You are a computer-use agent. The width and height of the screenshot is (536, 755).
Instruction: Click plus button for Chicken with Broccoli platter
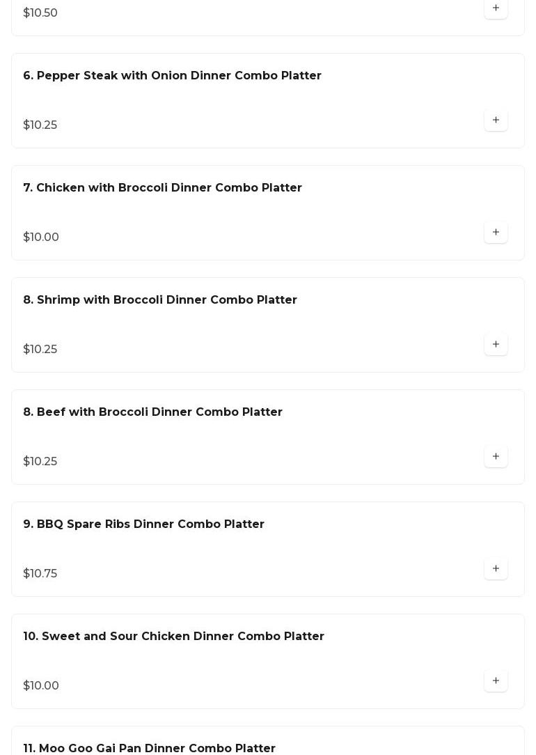click(x=496, y=232)
